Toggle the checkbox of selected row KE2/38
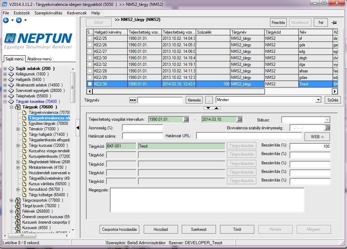This screenshot has height=249, width=347. [90, 84]
